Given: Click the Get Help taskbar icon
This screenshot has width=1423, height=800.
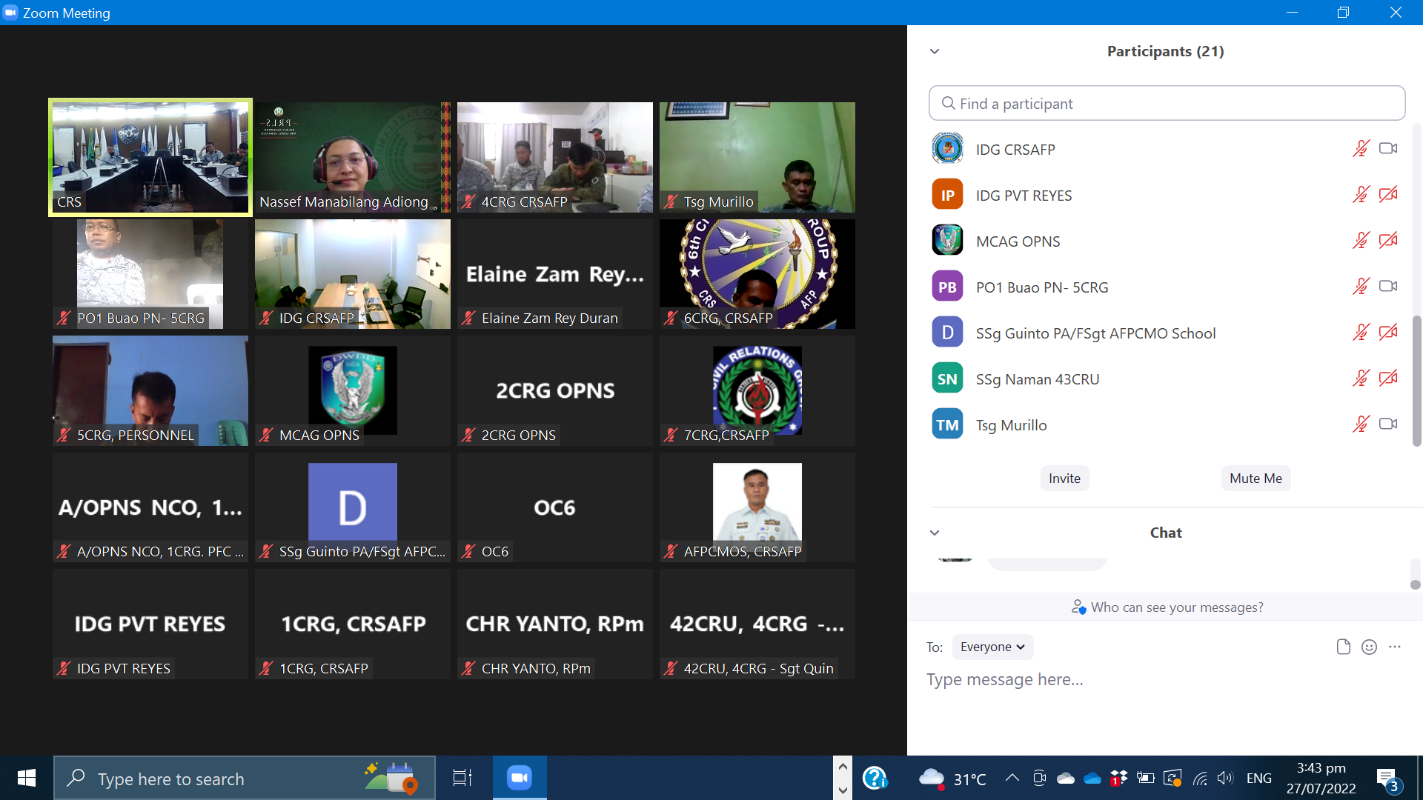Looking at the screenshot, I should tap(875, 778).
